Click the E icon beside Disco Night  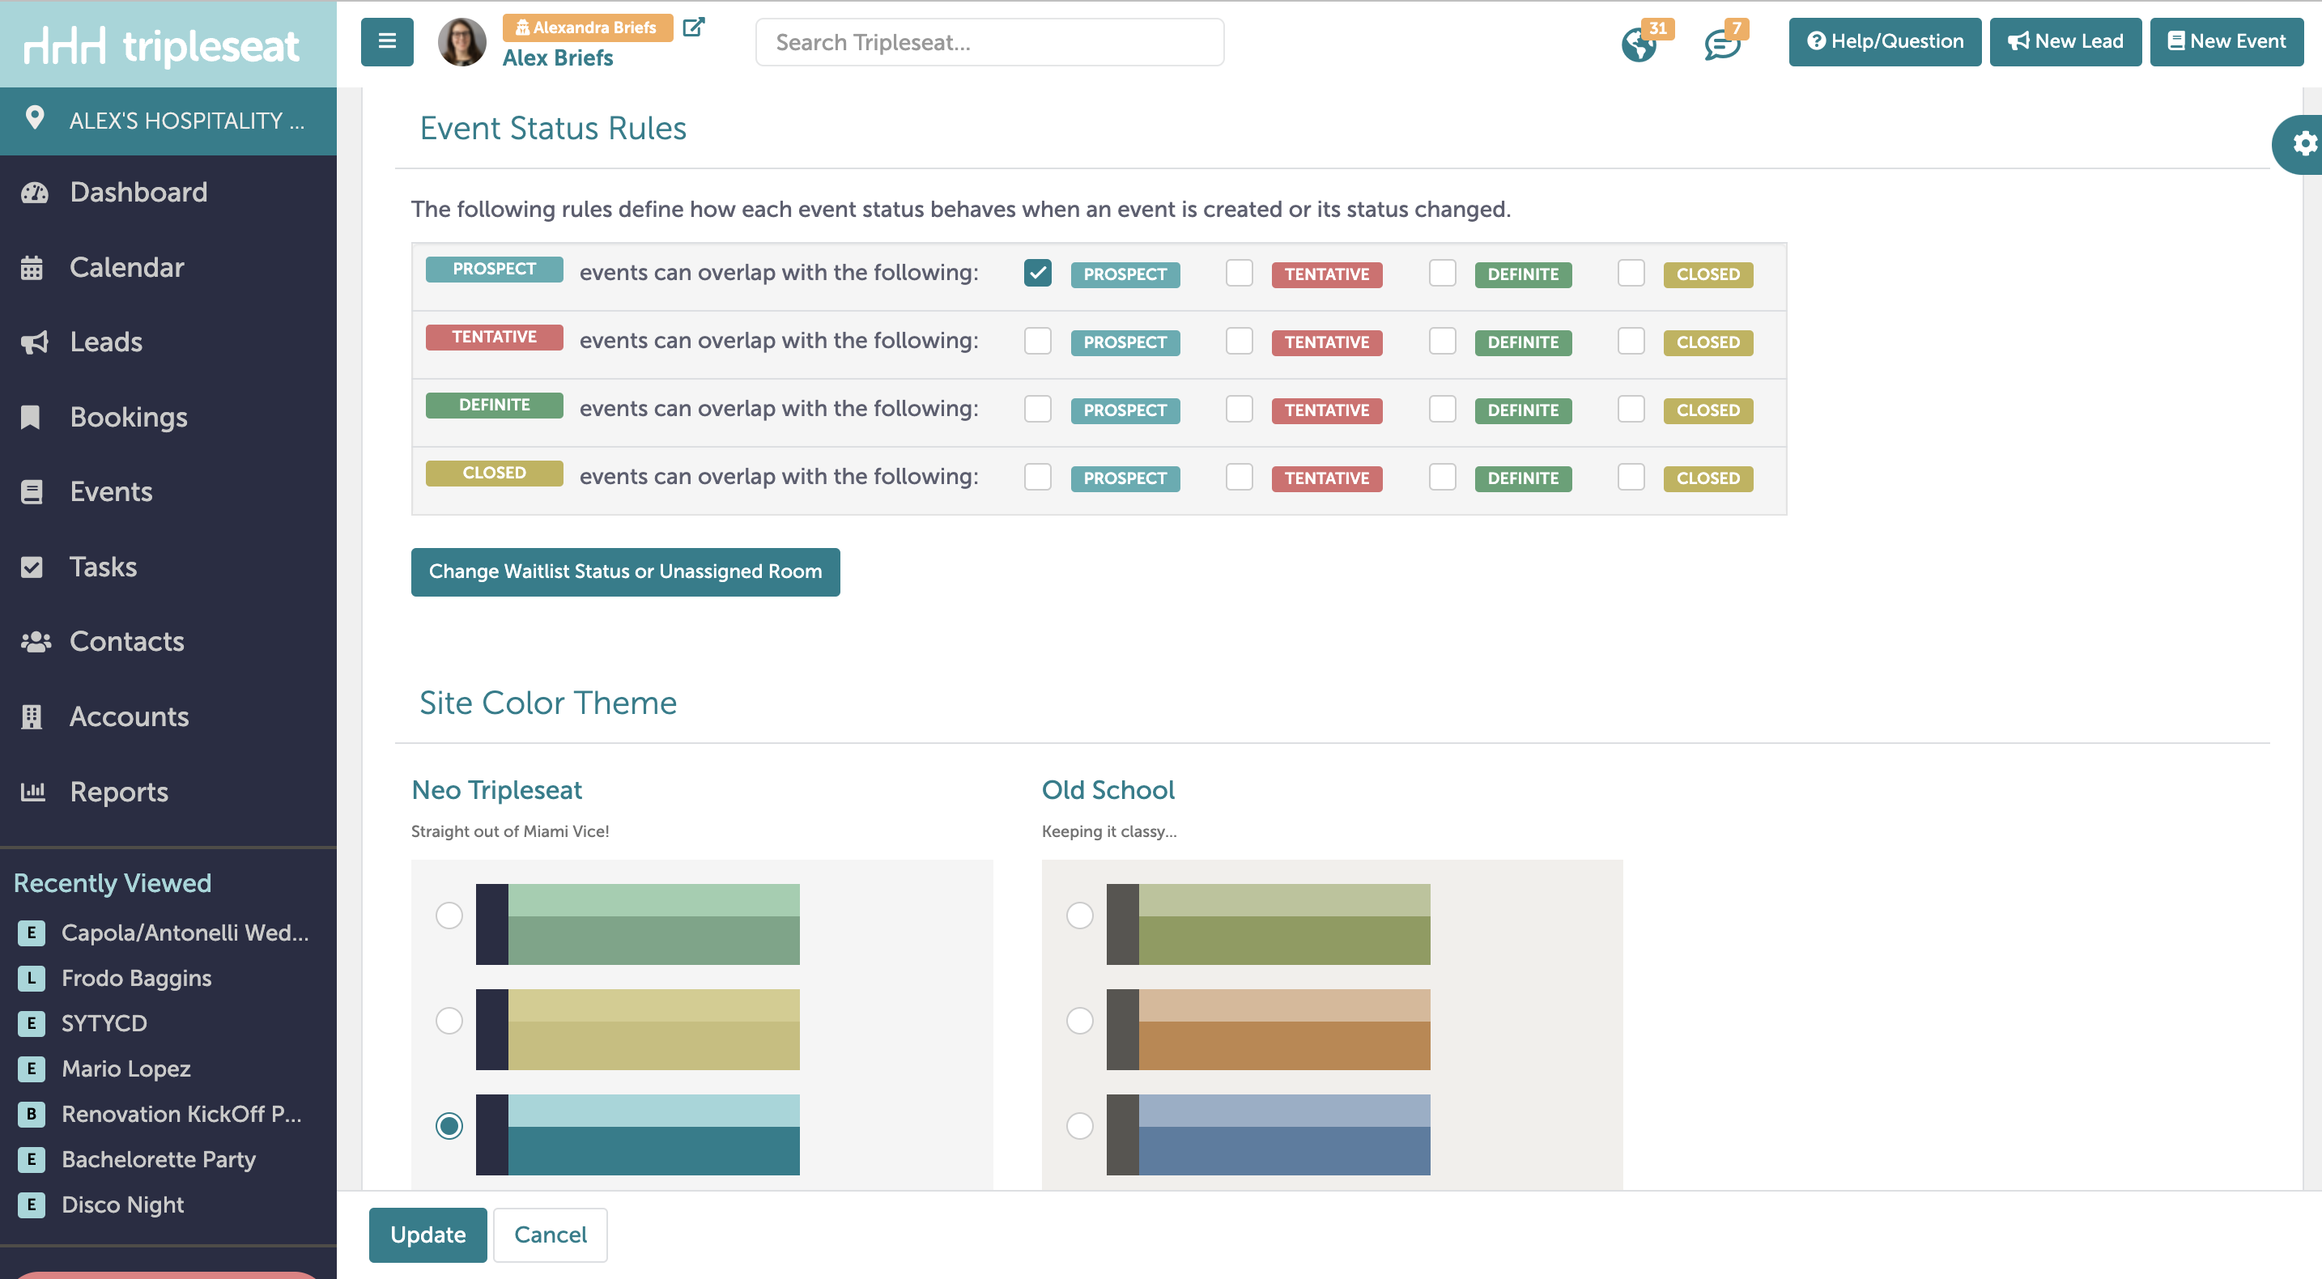[32, 1205]
